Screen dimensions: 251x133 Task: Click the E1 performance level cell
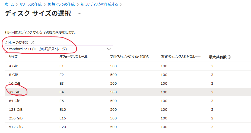click(62, 66)
